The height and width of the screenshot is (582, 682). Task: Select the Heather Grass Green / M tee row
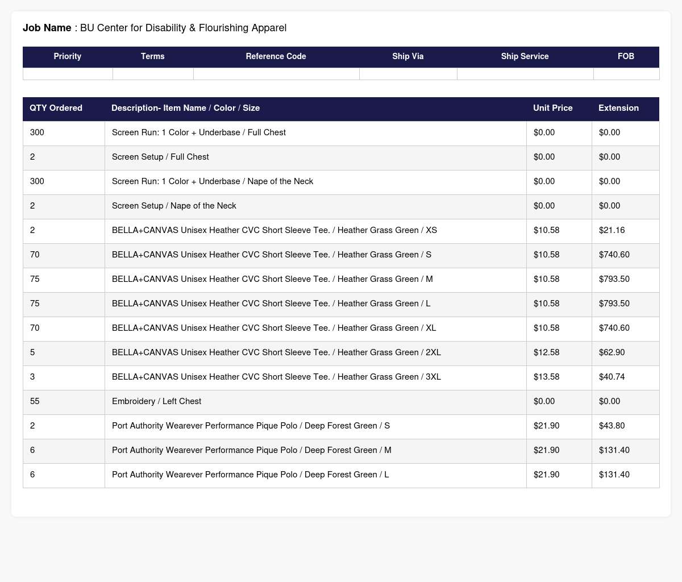click(x=341, y=279)
